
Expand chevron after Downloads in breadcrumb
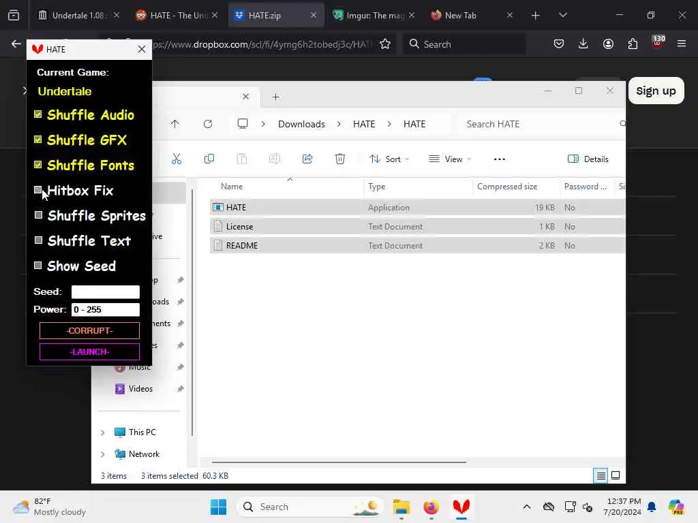339,124
